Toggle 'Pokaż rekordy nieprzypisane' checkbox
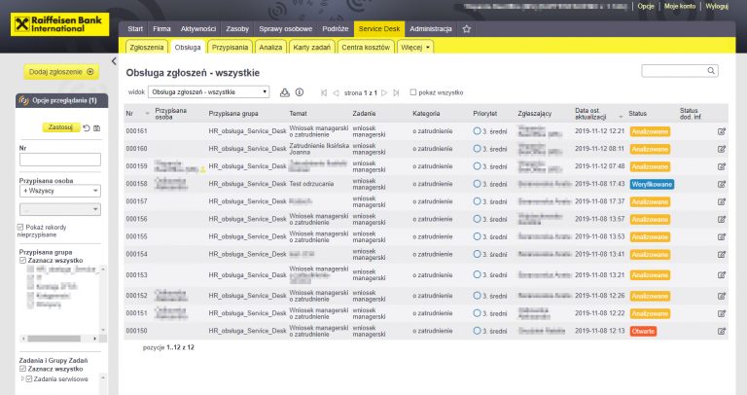The image size is (747, 395). click(20, 228)
